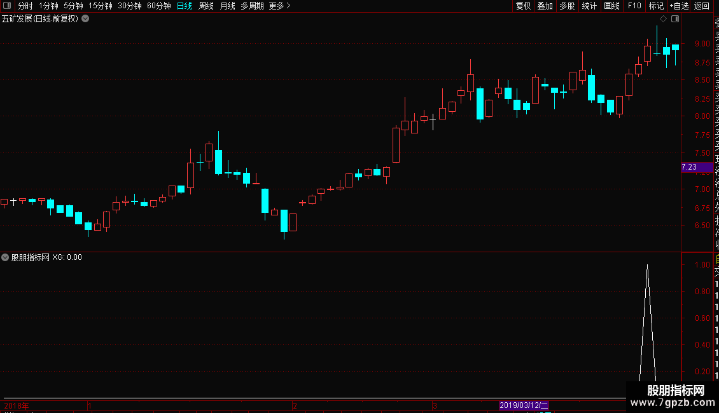
Task: Click the 五矿发展(日线.前复权) title text
Action: (40, 19)
